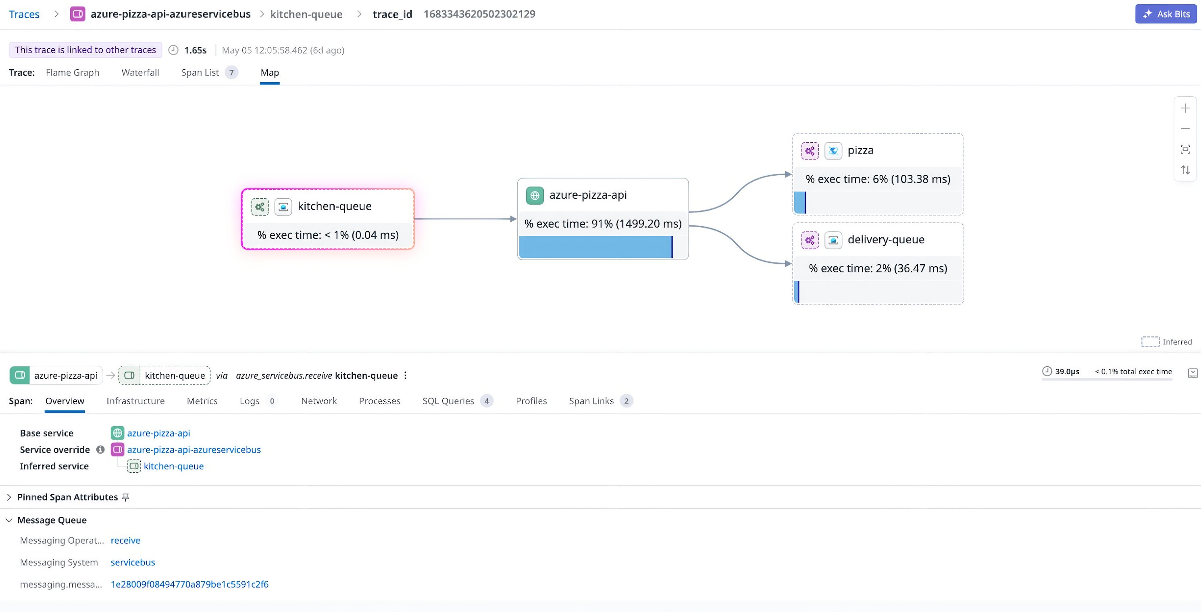Open azure-pizza-api-azureservicebus service override link
1201x612 pixels.
click(x=194, y=450)
